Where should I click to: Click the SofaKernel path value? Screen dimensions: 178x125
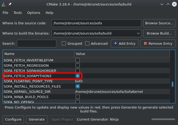[109, 92]
